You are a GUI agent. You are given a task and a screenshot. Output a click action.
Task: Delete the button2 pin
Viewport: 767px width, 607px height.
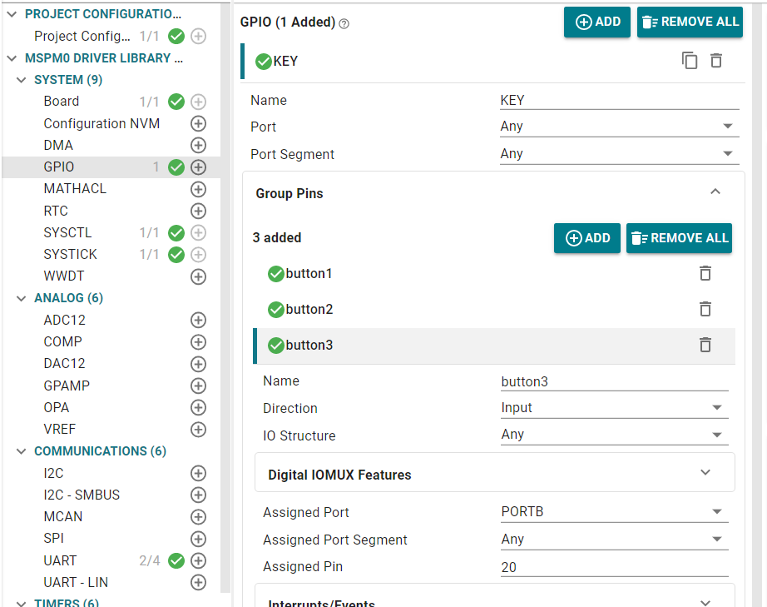coord(705,309)
